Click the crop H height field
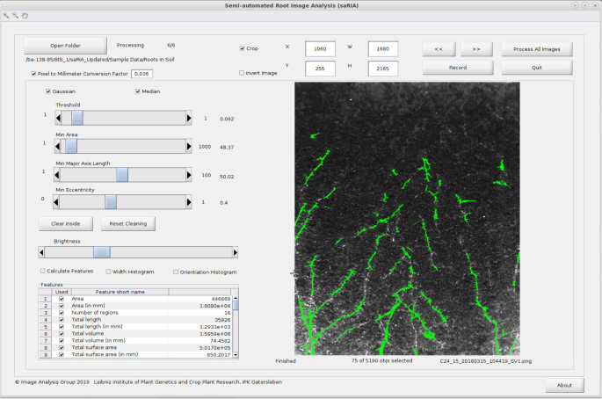This screenshot has height=399, width=602. point(383,69)
